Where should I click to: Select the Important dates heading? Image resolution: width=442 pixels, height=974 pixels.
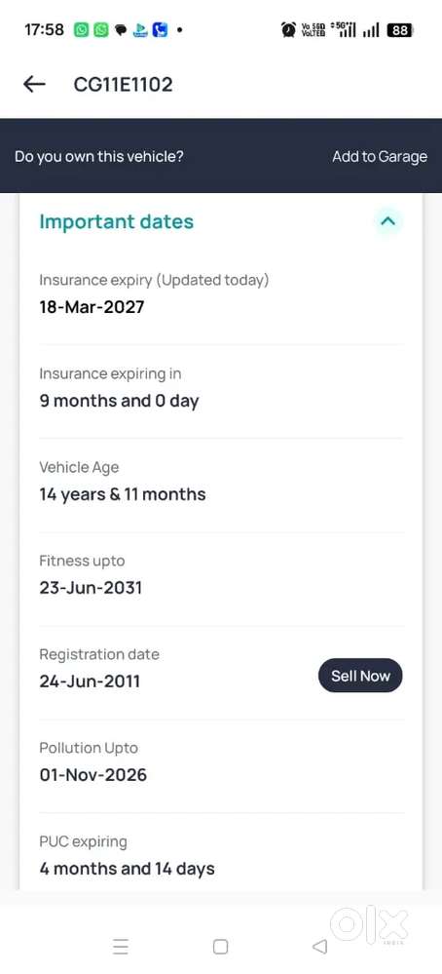click(117, 221)
